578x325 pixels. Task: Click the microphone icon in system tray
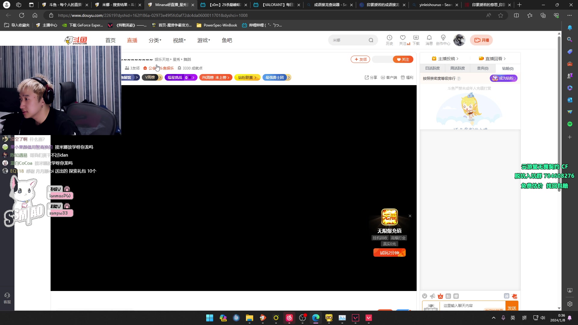tap(503, 318)
